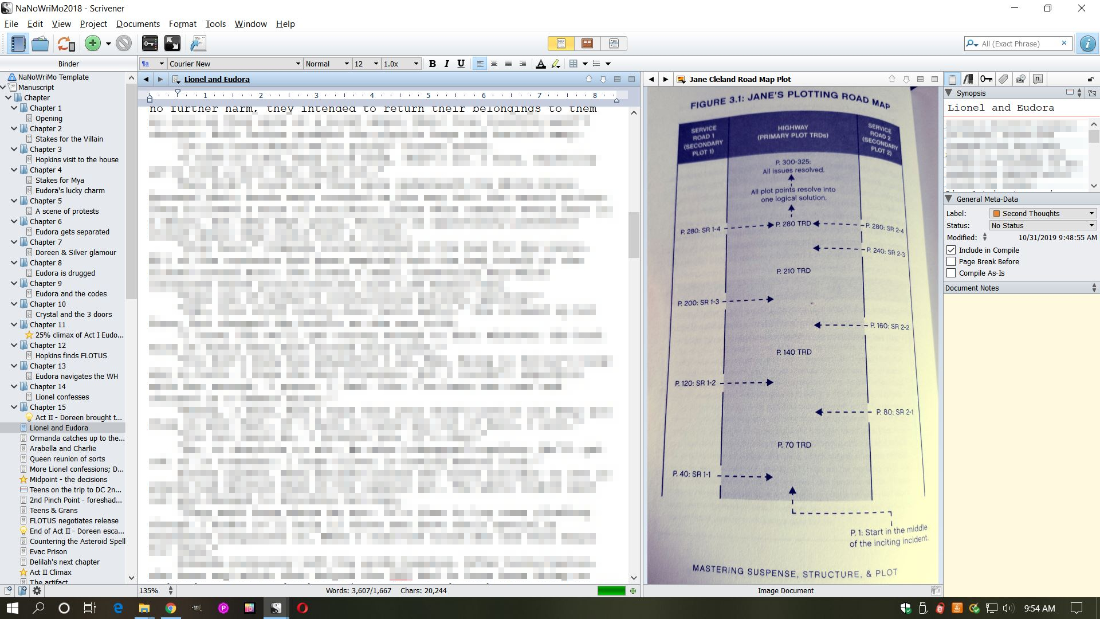Collapse the Synopsis section triangle
Viewport: 1100px width, 619px height.
tap(949, 93)
